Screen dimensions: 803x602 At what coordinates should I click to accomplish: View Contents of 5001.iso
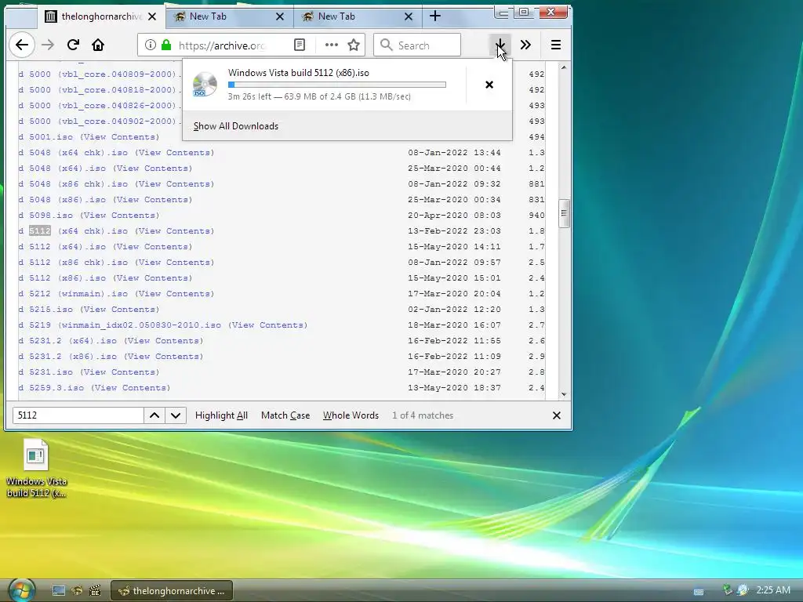(x=120, y=136)
